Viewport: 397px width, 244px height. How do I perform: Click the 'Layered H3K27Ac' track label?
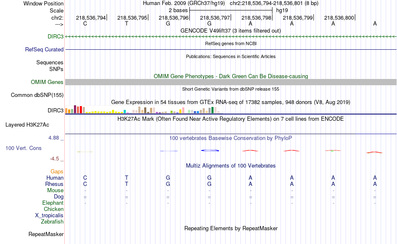coord(27,125)
